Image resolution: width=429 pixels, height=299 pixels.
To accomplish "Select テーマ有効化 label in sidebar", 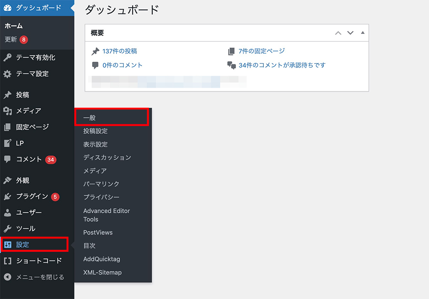I will pyautogui.click(x=36, y=57).
